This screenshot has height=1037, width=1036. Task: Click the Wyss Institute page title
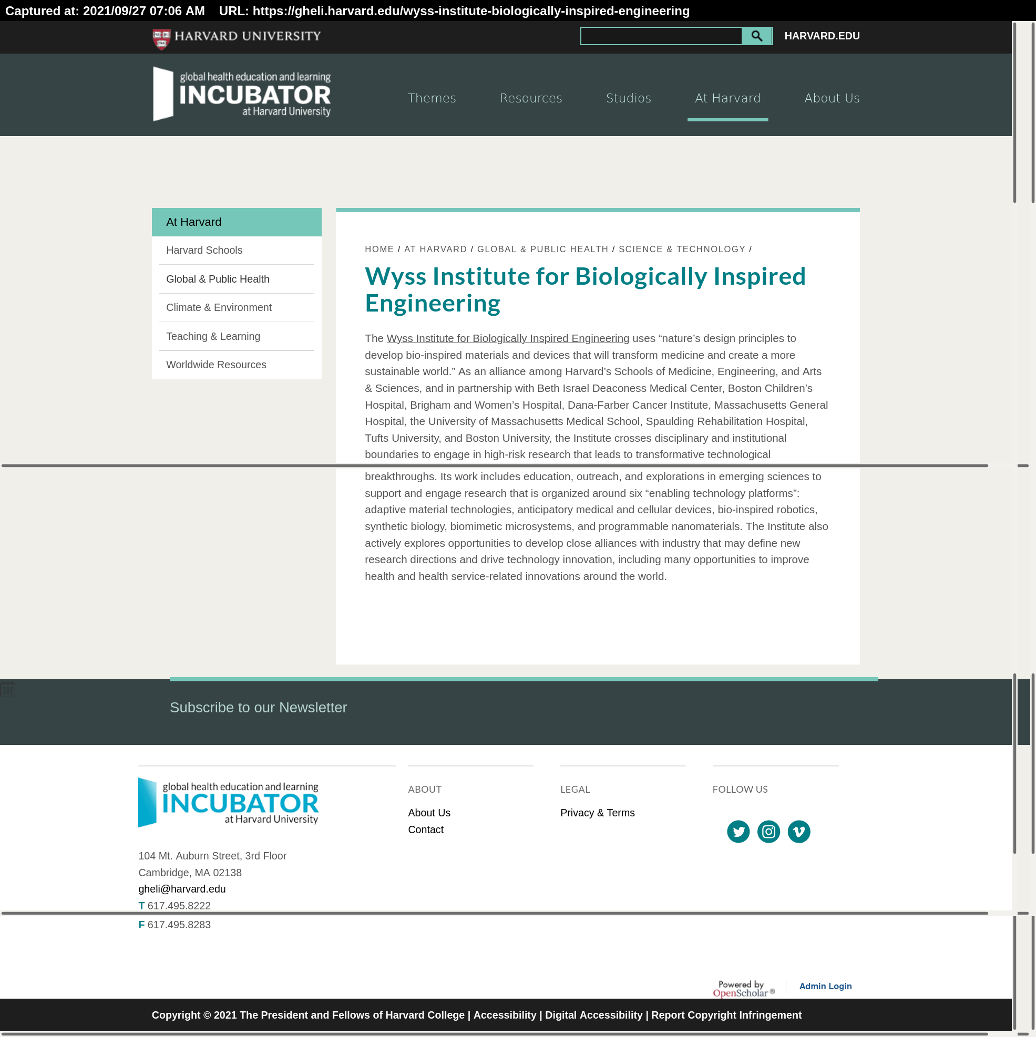coord(585,289)
